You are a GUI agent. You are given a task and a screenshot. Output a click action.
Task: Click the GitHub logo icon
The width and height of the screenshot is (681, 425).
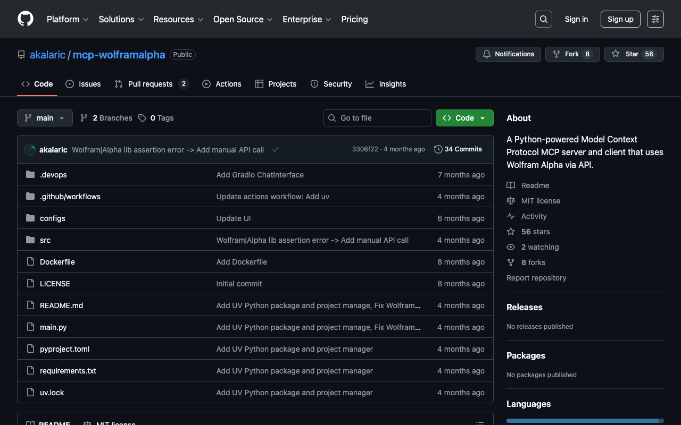[26, 19]
